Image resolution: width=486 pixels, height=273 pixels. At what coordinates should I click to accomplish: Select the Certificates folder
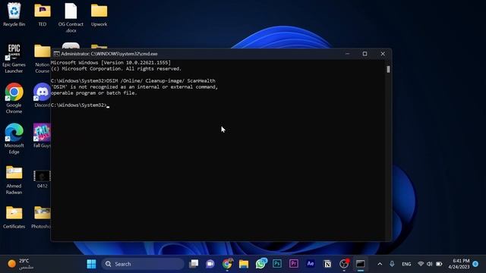click(x=14, y=217)
